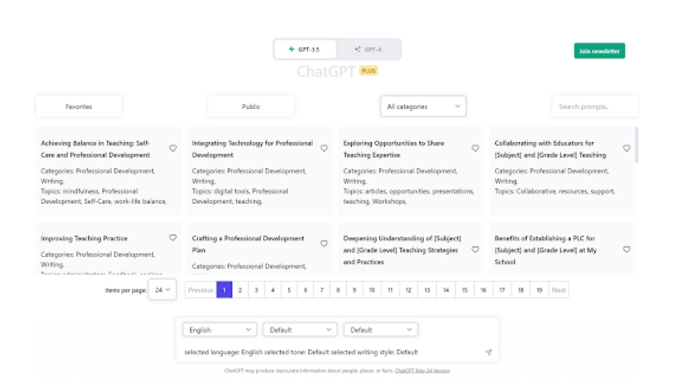Image resolution: width=673 pixels, height=379 pixels.
Task: Go to page 18
Action: coord(521,290)
